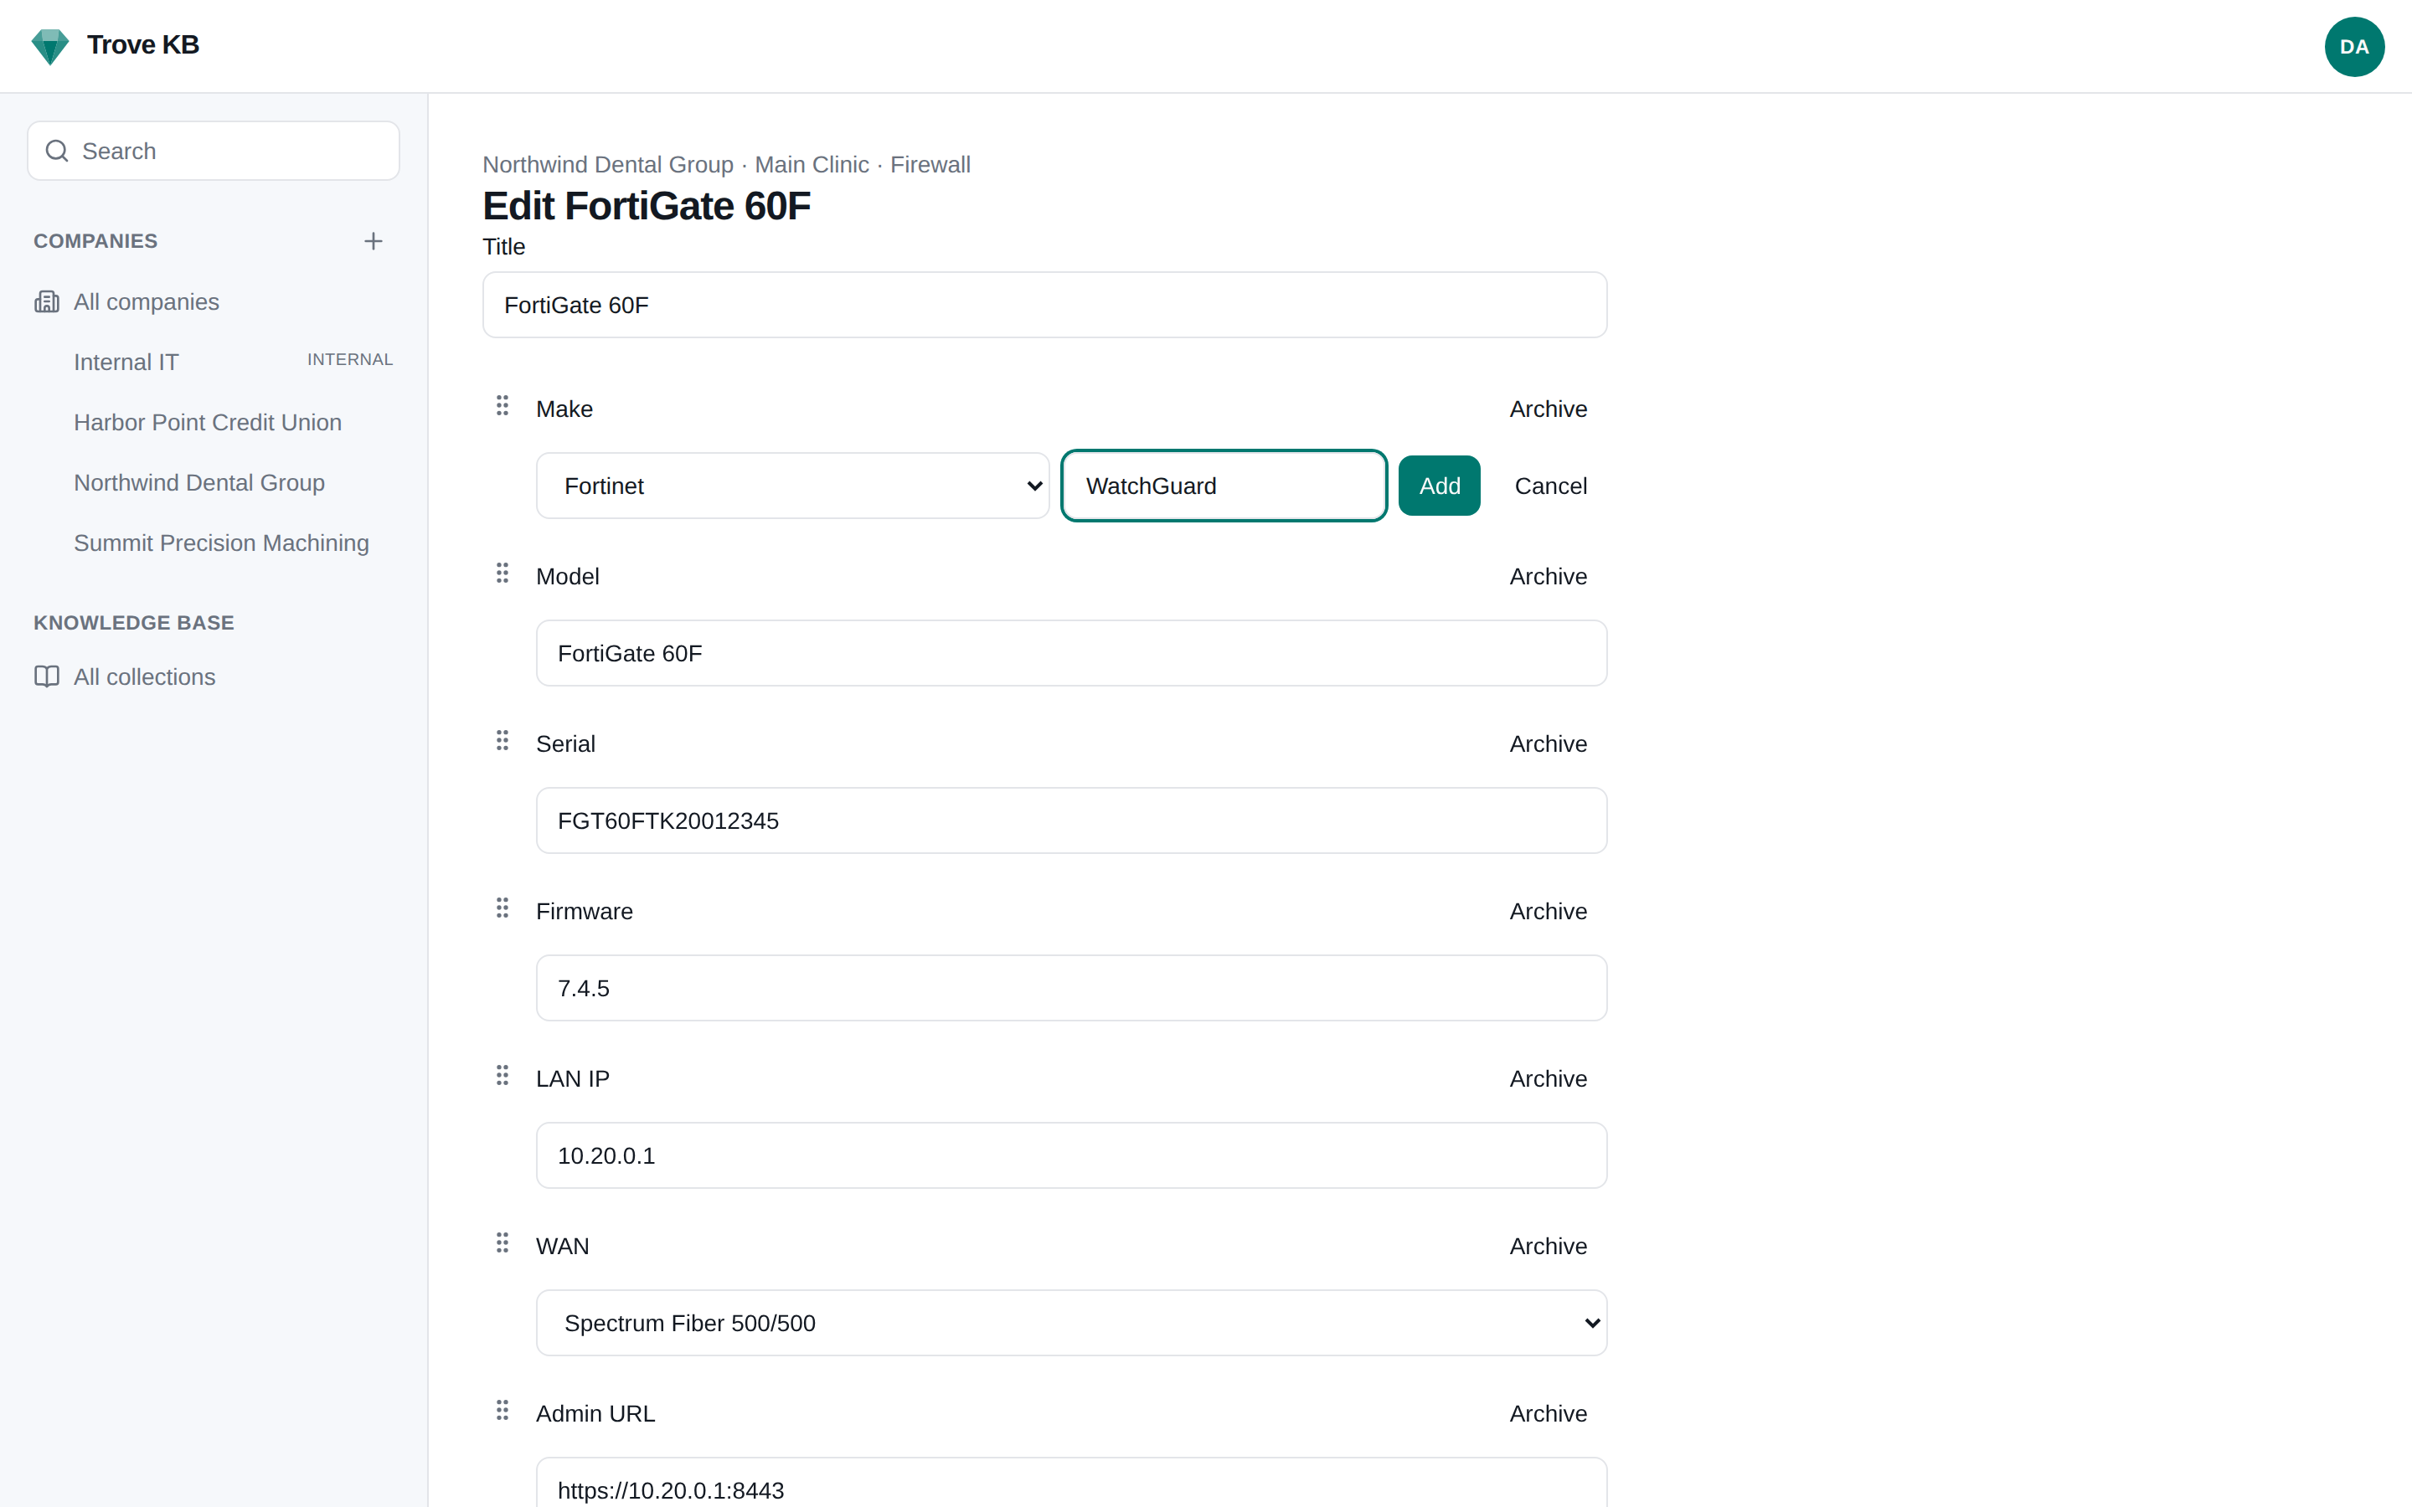This screenshot has height=1507, width=2412.
Task: Click the Edit FortiGate 60F heading
Action: [646, 206]
